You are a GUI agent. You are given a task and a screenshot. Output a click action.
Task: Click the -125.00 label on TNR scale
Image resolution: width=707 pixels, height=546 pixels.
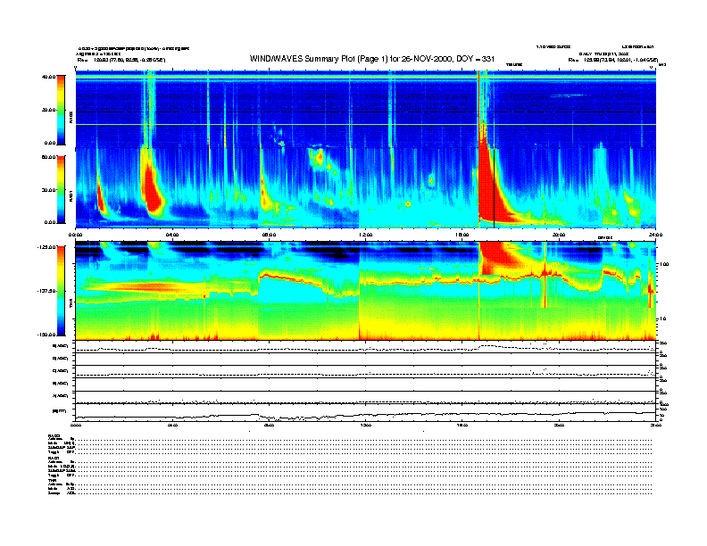tap(46, 247)
